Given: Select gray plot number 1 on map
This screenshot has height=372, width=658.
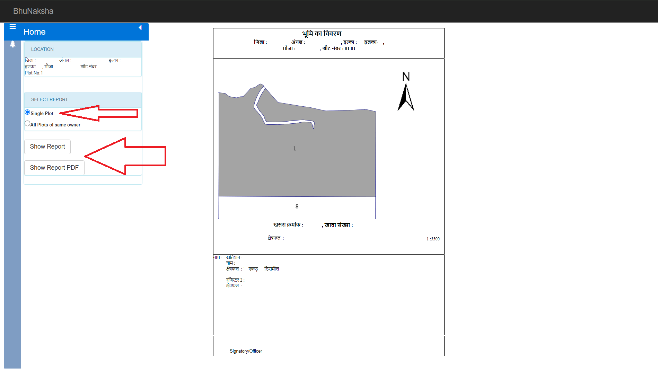Looking at the screenshot, I should click(295, 156).
